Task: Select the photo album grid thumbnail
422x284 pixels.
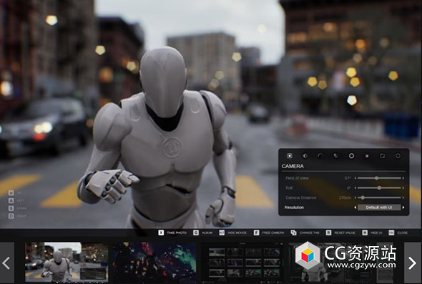Action: [243, 263]
